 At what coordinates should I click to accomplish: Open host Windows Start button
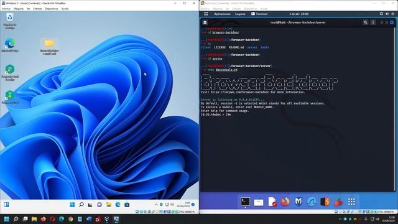(7, 219)
